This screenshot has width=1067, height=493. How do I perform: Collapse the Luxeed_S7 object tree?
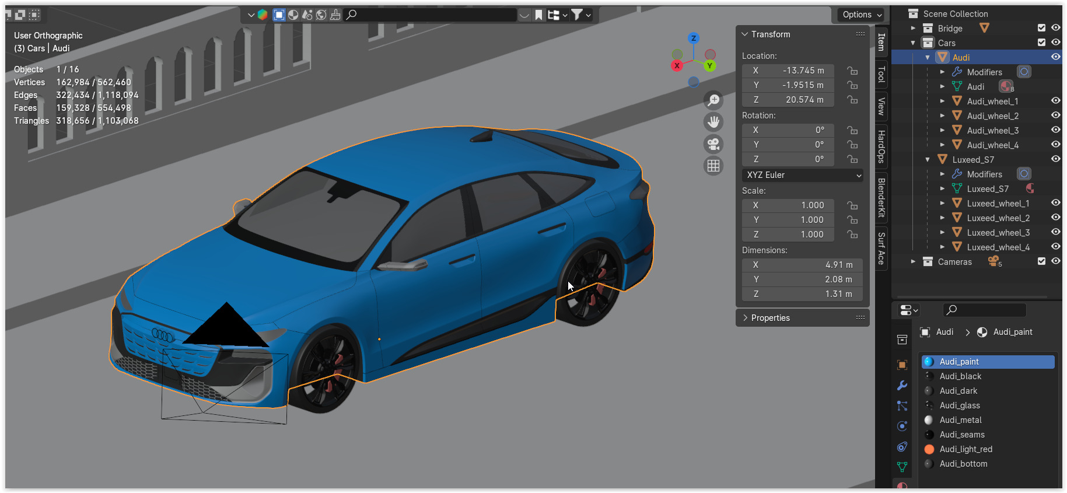(x=928, y=159)
